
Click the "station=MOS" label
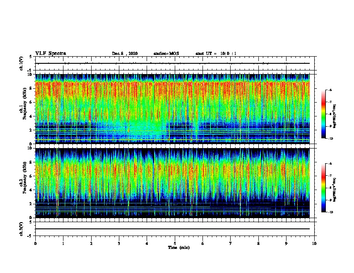[166, 54]
